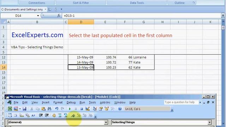This screenshot has height=127, width=226.
Task: Toggle Design Mode icon
Action: point(88,109)
